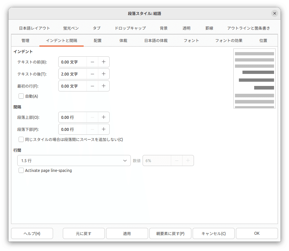The height and width of the screenshot is (251, 289).
Task: Click 親要素に戻す(P) button
Action: [x=170, y=234]
